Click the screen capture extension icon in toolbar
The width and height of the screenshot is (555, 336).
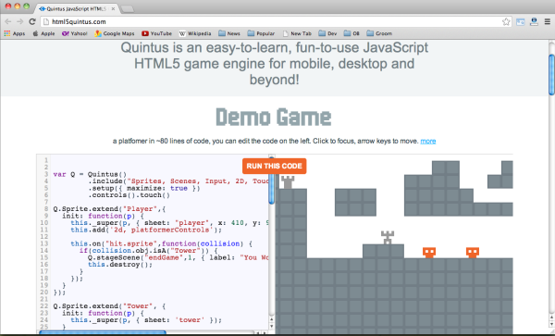click(520, 21)
